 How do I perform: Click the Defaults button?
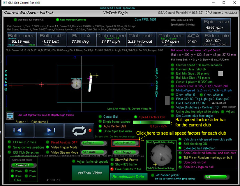click(94, 143)
